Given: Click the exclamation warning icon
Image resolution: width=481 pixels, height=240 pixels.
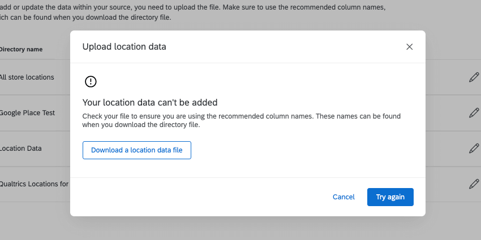Looking at the screenshot, I should 91,82.
